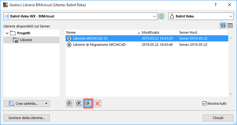
Task: Select the Librerie di Migrazione ARCHICAD row
Action: [x=147, y=45]
